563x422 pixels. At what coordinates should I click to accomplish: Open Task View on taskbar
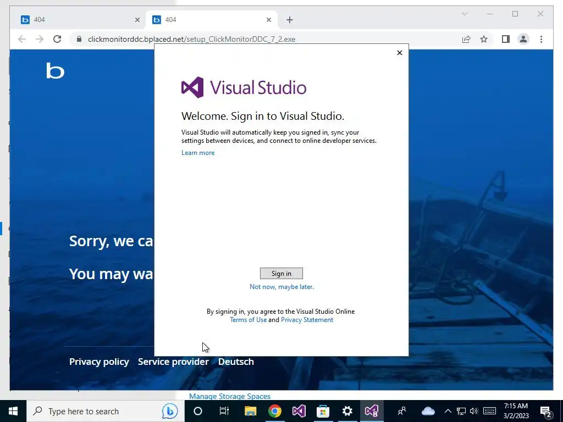[x=224, y=411]
